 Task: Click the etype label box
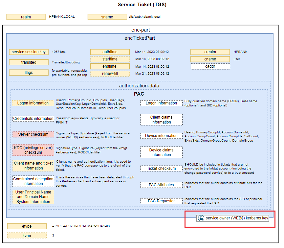[x=27, y=226]
